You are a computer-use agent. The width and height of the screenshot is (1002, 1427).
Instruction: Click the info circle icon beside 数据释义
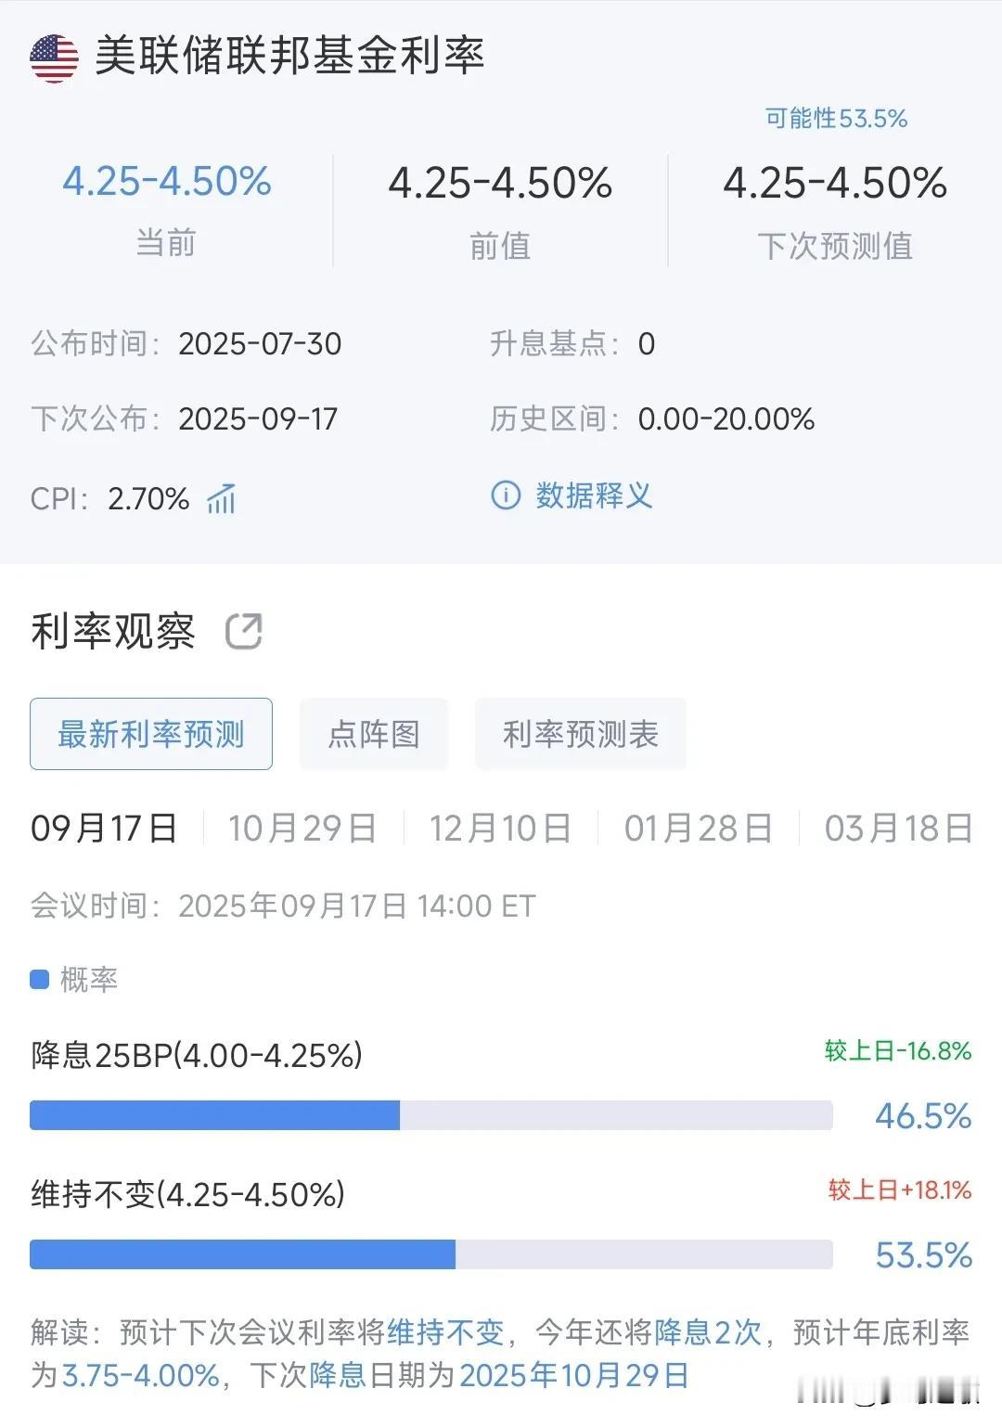505,495
